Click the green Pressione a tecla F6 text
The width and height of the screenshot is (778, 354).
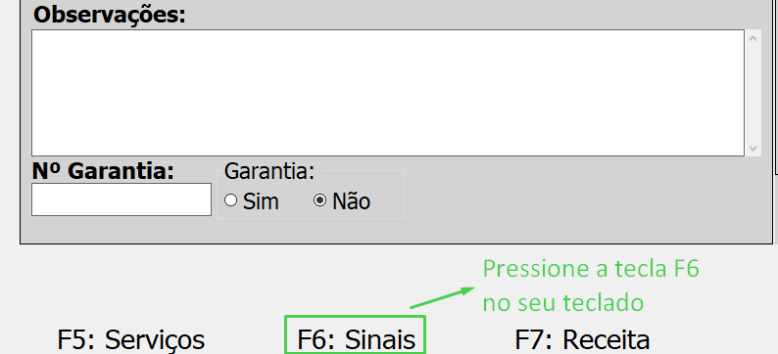coord(591,269)
